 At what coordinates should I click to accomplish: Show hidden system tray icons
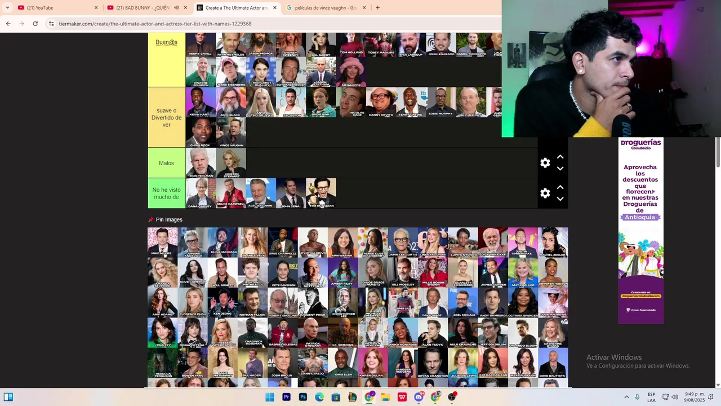pyautogui.click(x=626, y=397)
